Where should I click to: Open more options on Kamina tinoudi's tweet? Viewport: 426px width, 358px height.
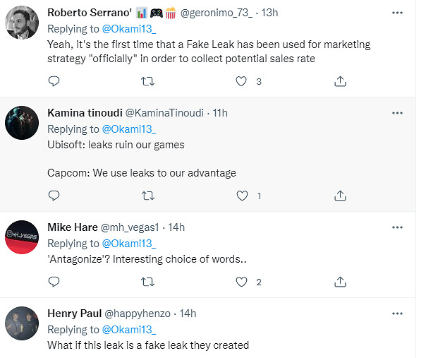click(x=397, y=112)
